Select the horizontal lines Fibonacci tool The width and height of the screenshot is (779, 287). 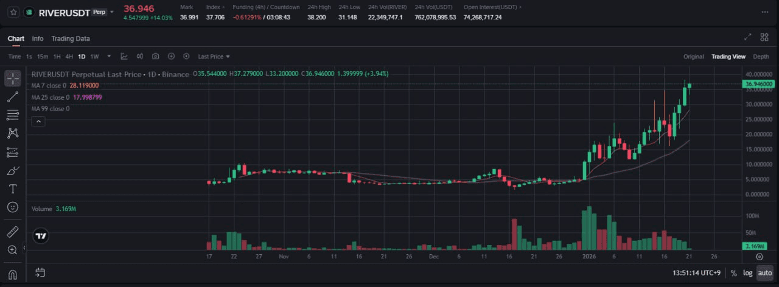(13, 115)
